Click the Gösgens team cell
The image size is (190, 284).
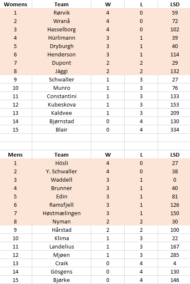point(62,271)
